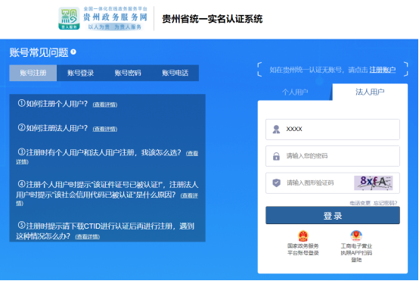Click the user avatar icon in username field
This screenshot has height=281, width=419.
point(276,130)
